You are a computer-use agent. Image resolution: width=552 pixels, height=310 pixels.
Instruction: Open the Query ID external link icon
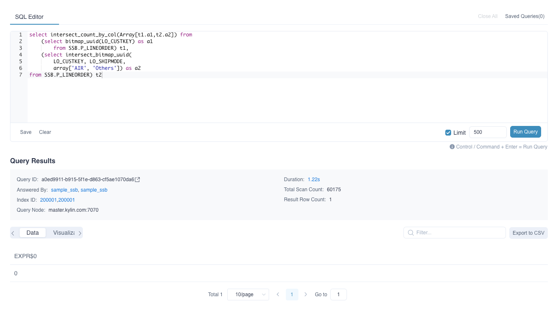point(138,179)
